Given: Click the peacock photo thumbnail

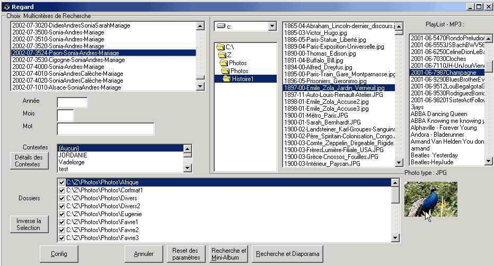Looking at the screenshot, I should pos(423,199).
